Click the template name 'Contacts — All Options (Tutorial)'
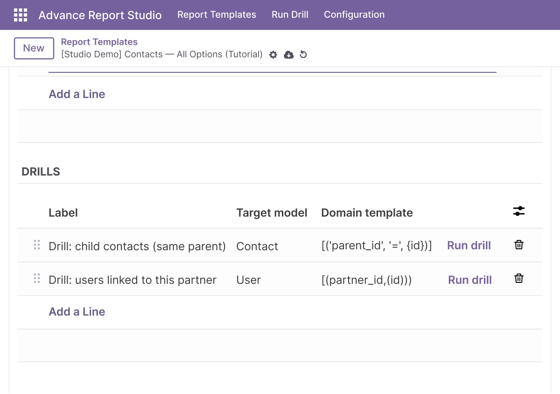Viewport: 560px width, 394px height. coord(162,54)
